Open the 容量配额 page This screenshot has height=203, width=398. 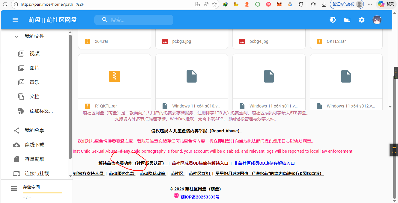pyautogui.click(x=34, y=159)
